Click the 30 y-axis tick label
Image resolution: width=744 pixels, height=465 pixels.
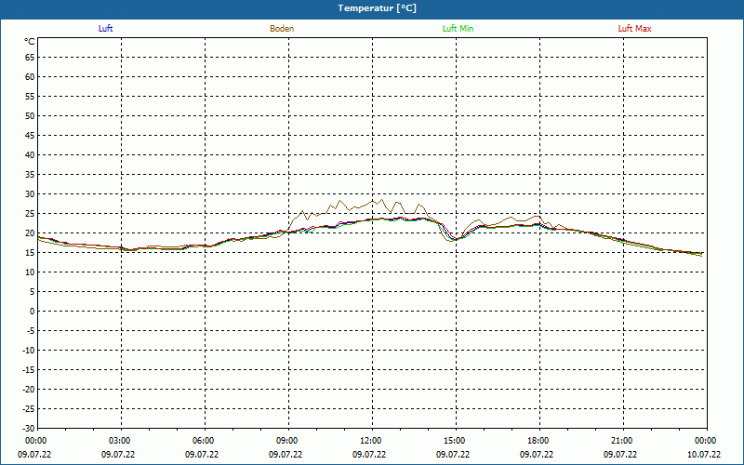click(30, 194)
